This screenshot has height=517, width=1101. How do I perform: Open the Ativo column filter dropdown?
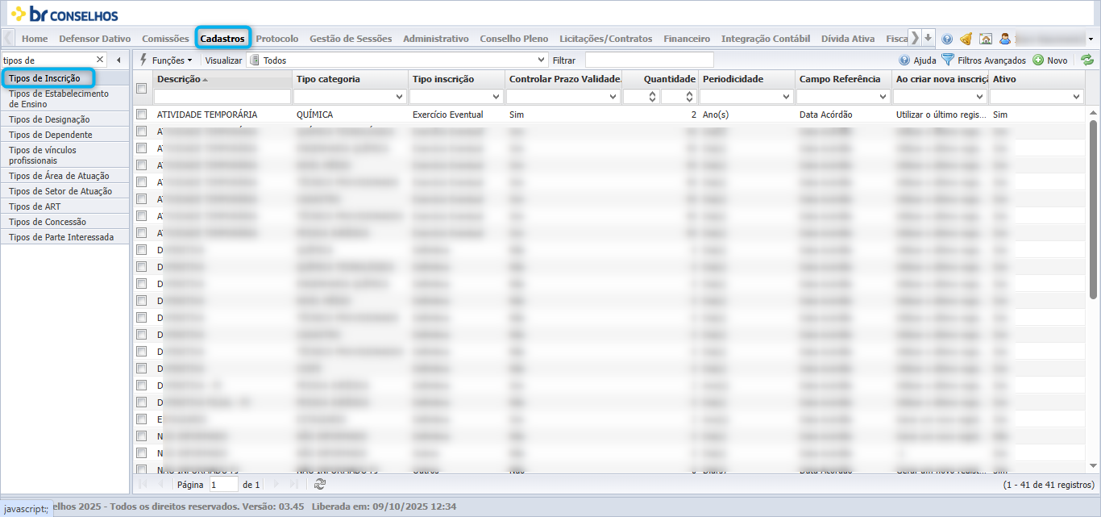[1077, 97]
